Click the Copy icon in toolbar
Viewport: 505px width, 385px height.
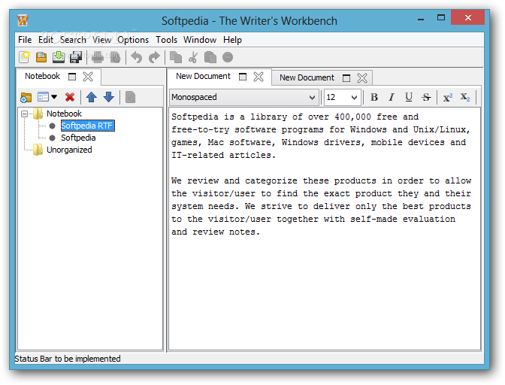point(176,57)
